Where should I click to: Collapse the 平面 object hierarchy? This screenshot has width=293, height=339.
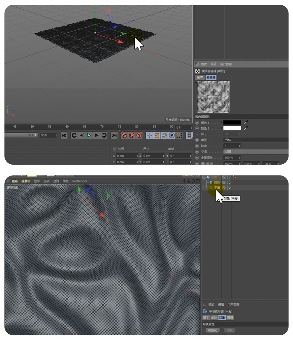(204, 177)
